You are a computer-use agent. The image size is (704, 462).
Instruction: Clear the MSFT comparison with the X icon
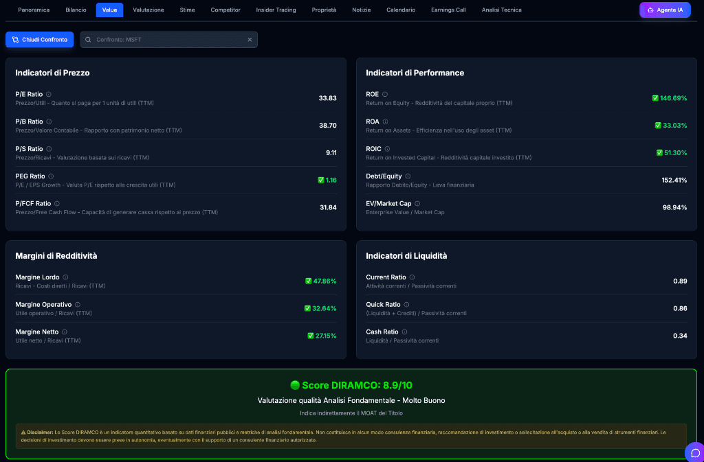250,39
